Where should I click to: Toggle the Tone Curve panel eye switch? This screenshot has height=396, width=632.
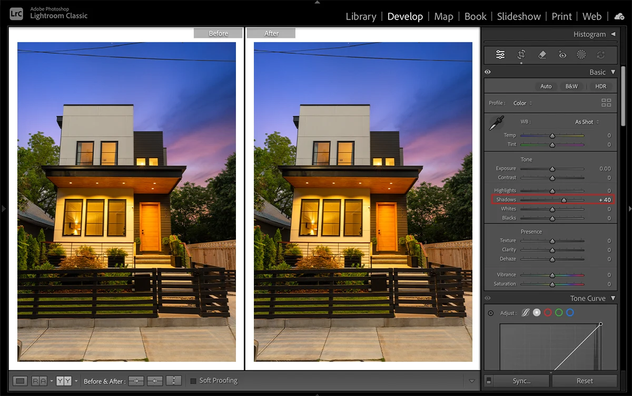coord(488,298)
